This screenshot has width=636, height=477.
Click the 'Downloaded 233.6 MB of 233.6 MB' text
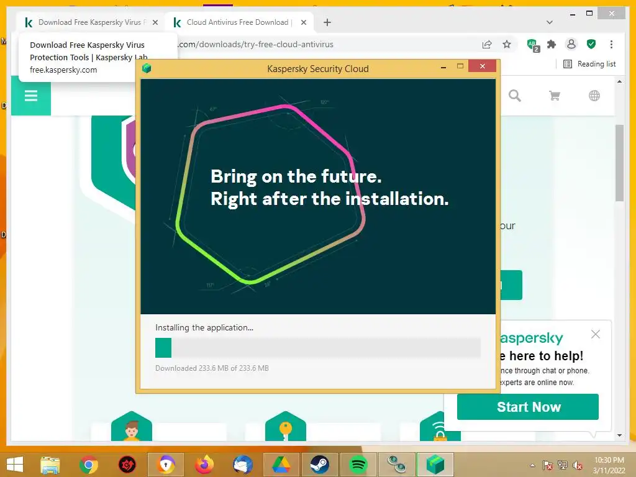coord(212,368)
